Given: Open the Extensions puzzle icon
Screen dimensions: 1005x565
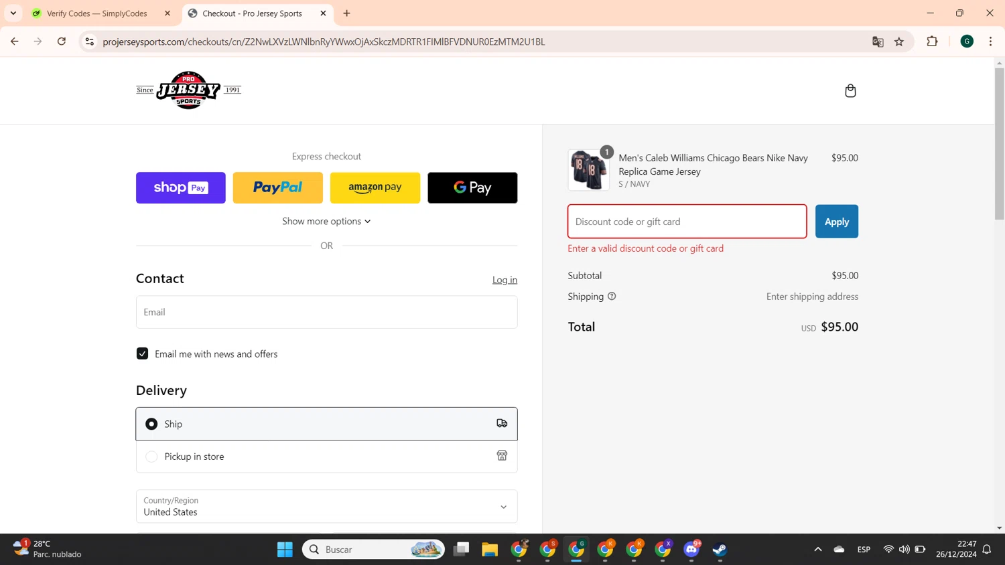Looking at the screenshot, I should point(932,42).
